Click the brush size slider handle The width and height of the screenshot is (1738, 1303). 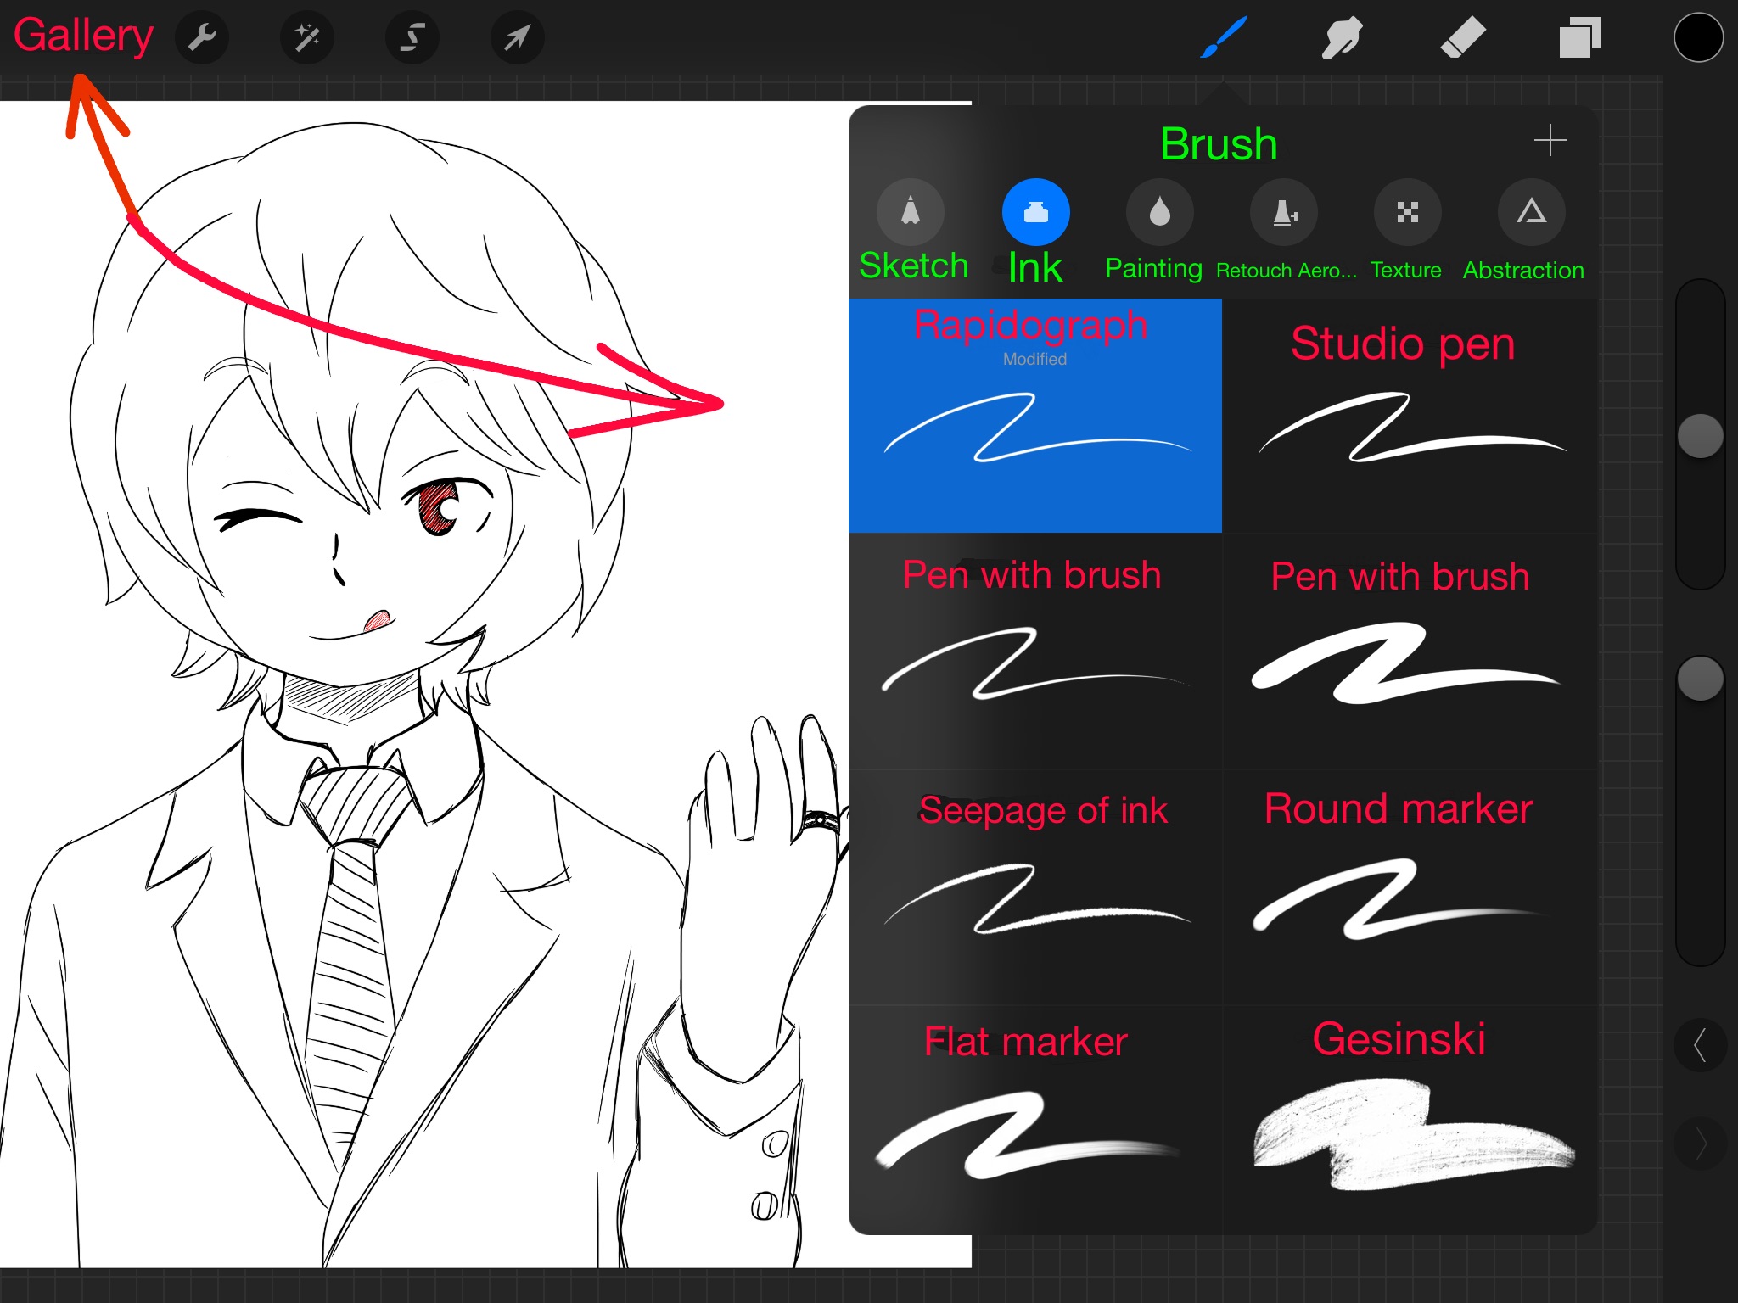(1700, 436)
